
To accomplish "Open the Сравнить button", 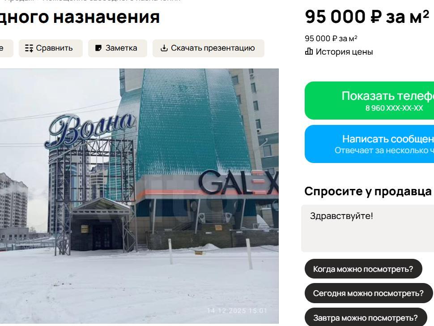I will tap(51, 48).
